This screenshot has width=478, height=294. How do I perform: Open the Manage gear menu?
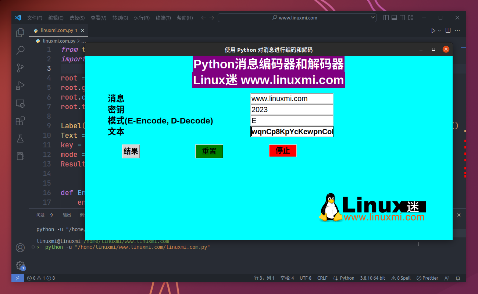20,265
